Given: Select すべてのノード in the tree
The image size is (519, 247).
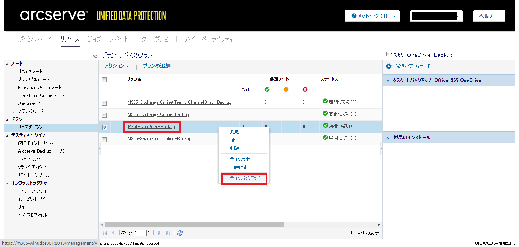Looking at the screenshot, I should pyautogui.click(x=30, y=72).
